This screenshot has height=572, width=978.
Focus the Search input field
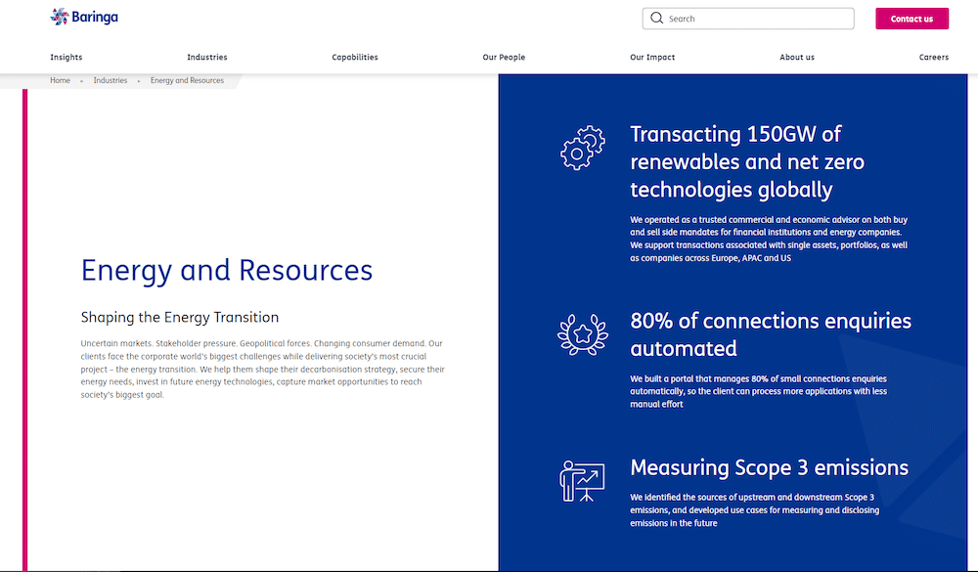tap(748, 19)
